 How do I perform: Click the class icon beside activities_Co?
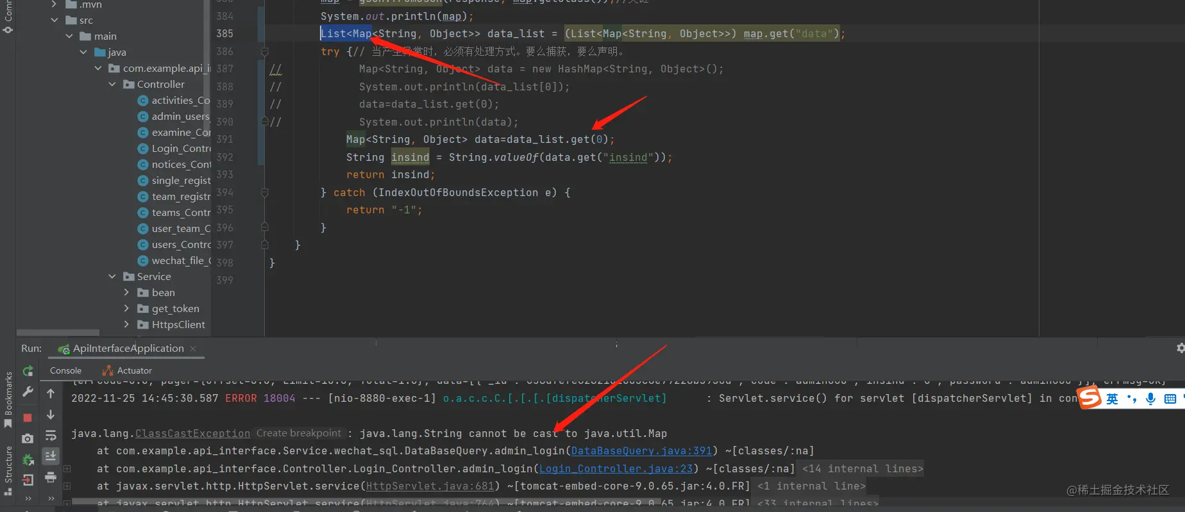click(x=143, y=101)
